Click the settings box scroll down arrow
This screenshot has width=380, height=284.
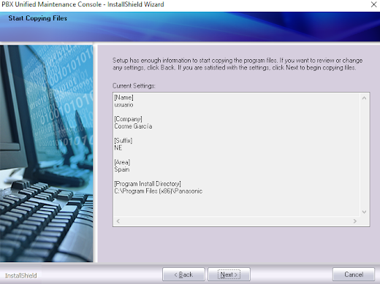point(364,212)
